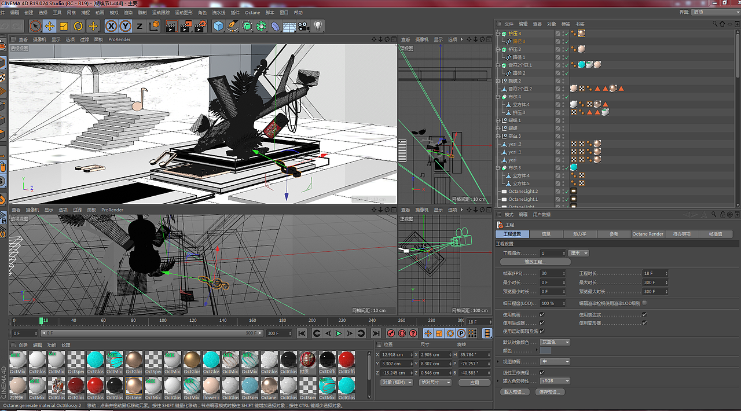Toggle the use deformers checkbox
Viewport: 741px width, 411px height.
(x=644, y=323)
